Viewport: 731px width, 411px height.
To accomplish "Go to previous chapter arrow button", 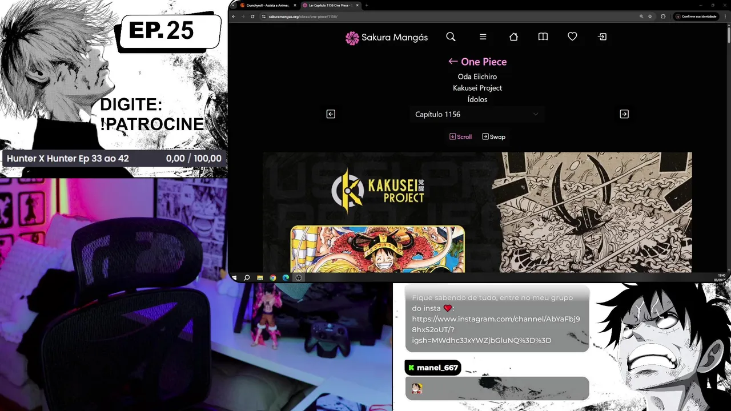I will pos(331,114).
